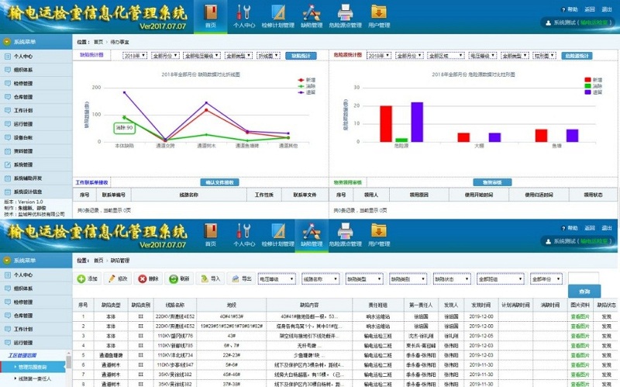Click the 导入 (Import) toolbar icon
The width and height of the screenshot is (620, 387).
204,278
